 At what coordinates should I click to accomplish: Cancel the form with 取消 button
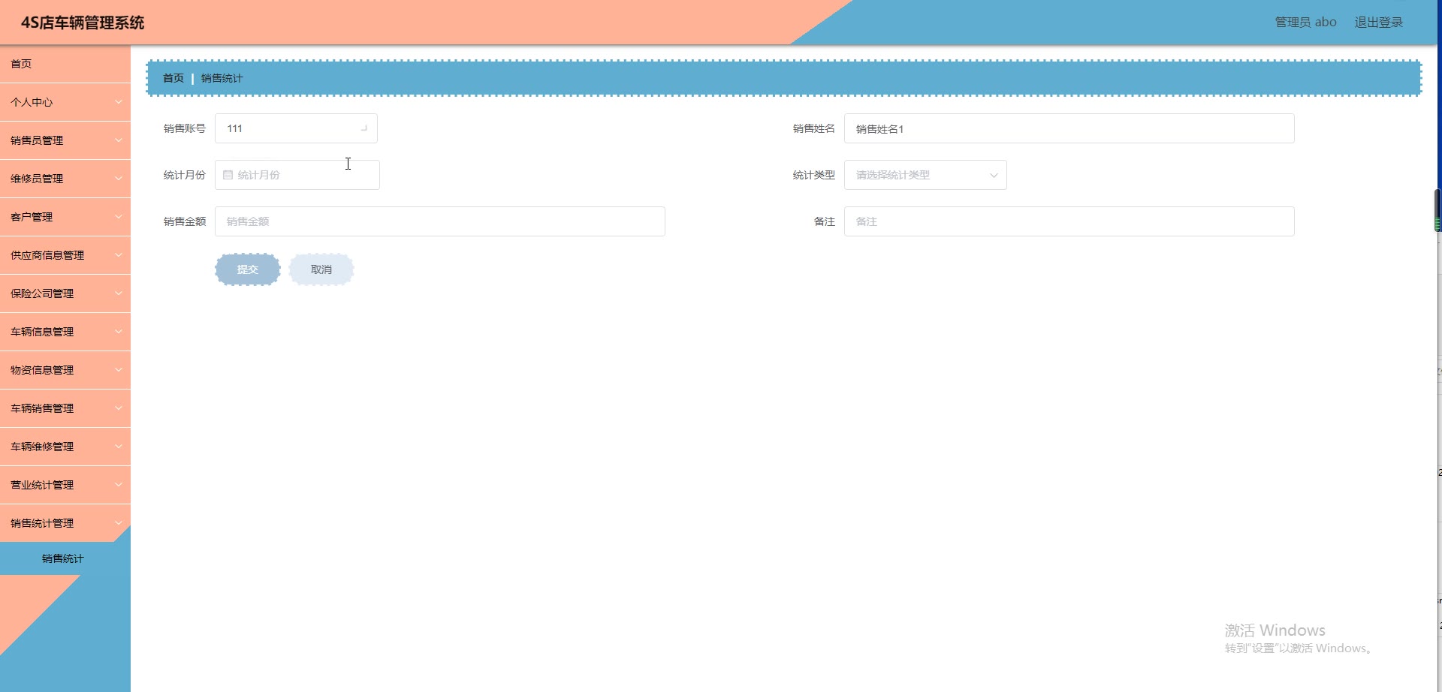pos(321,269)
